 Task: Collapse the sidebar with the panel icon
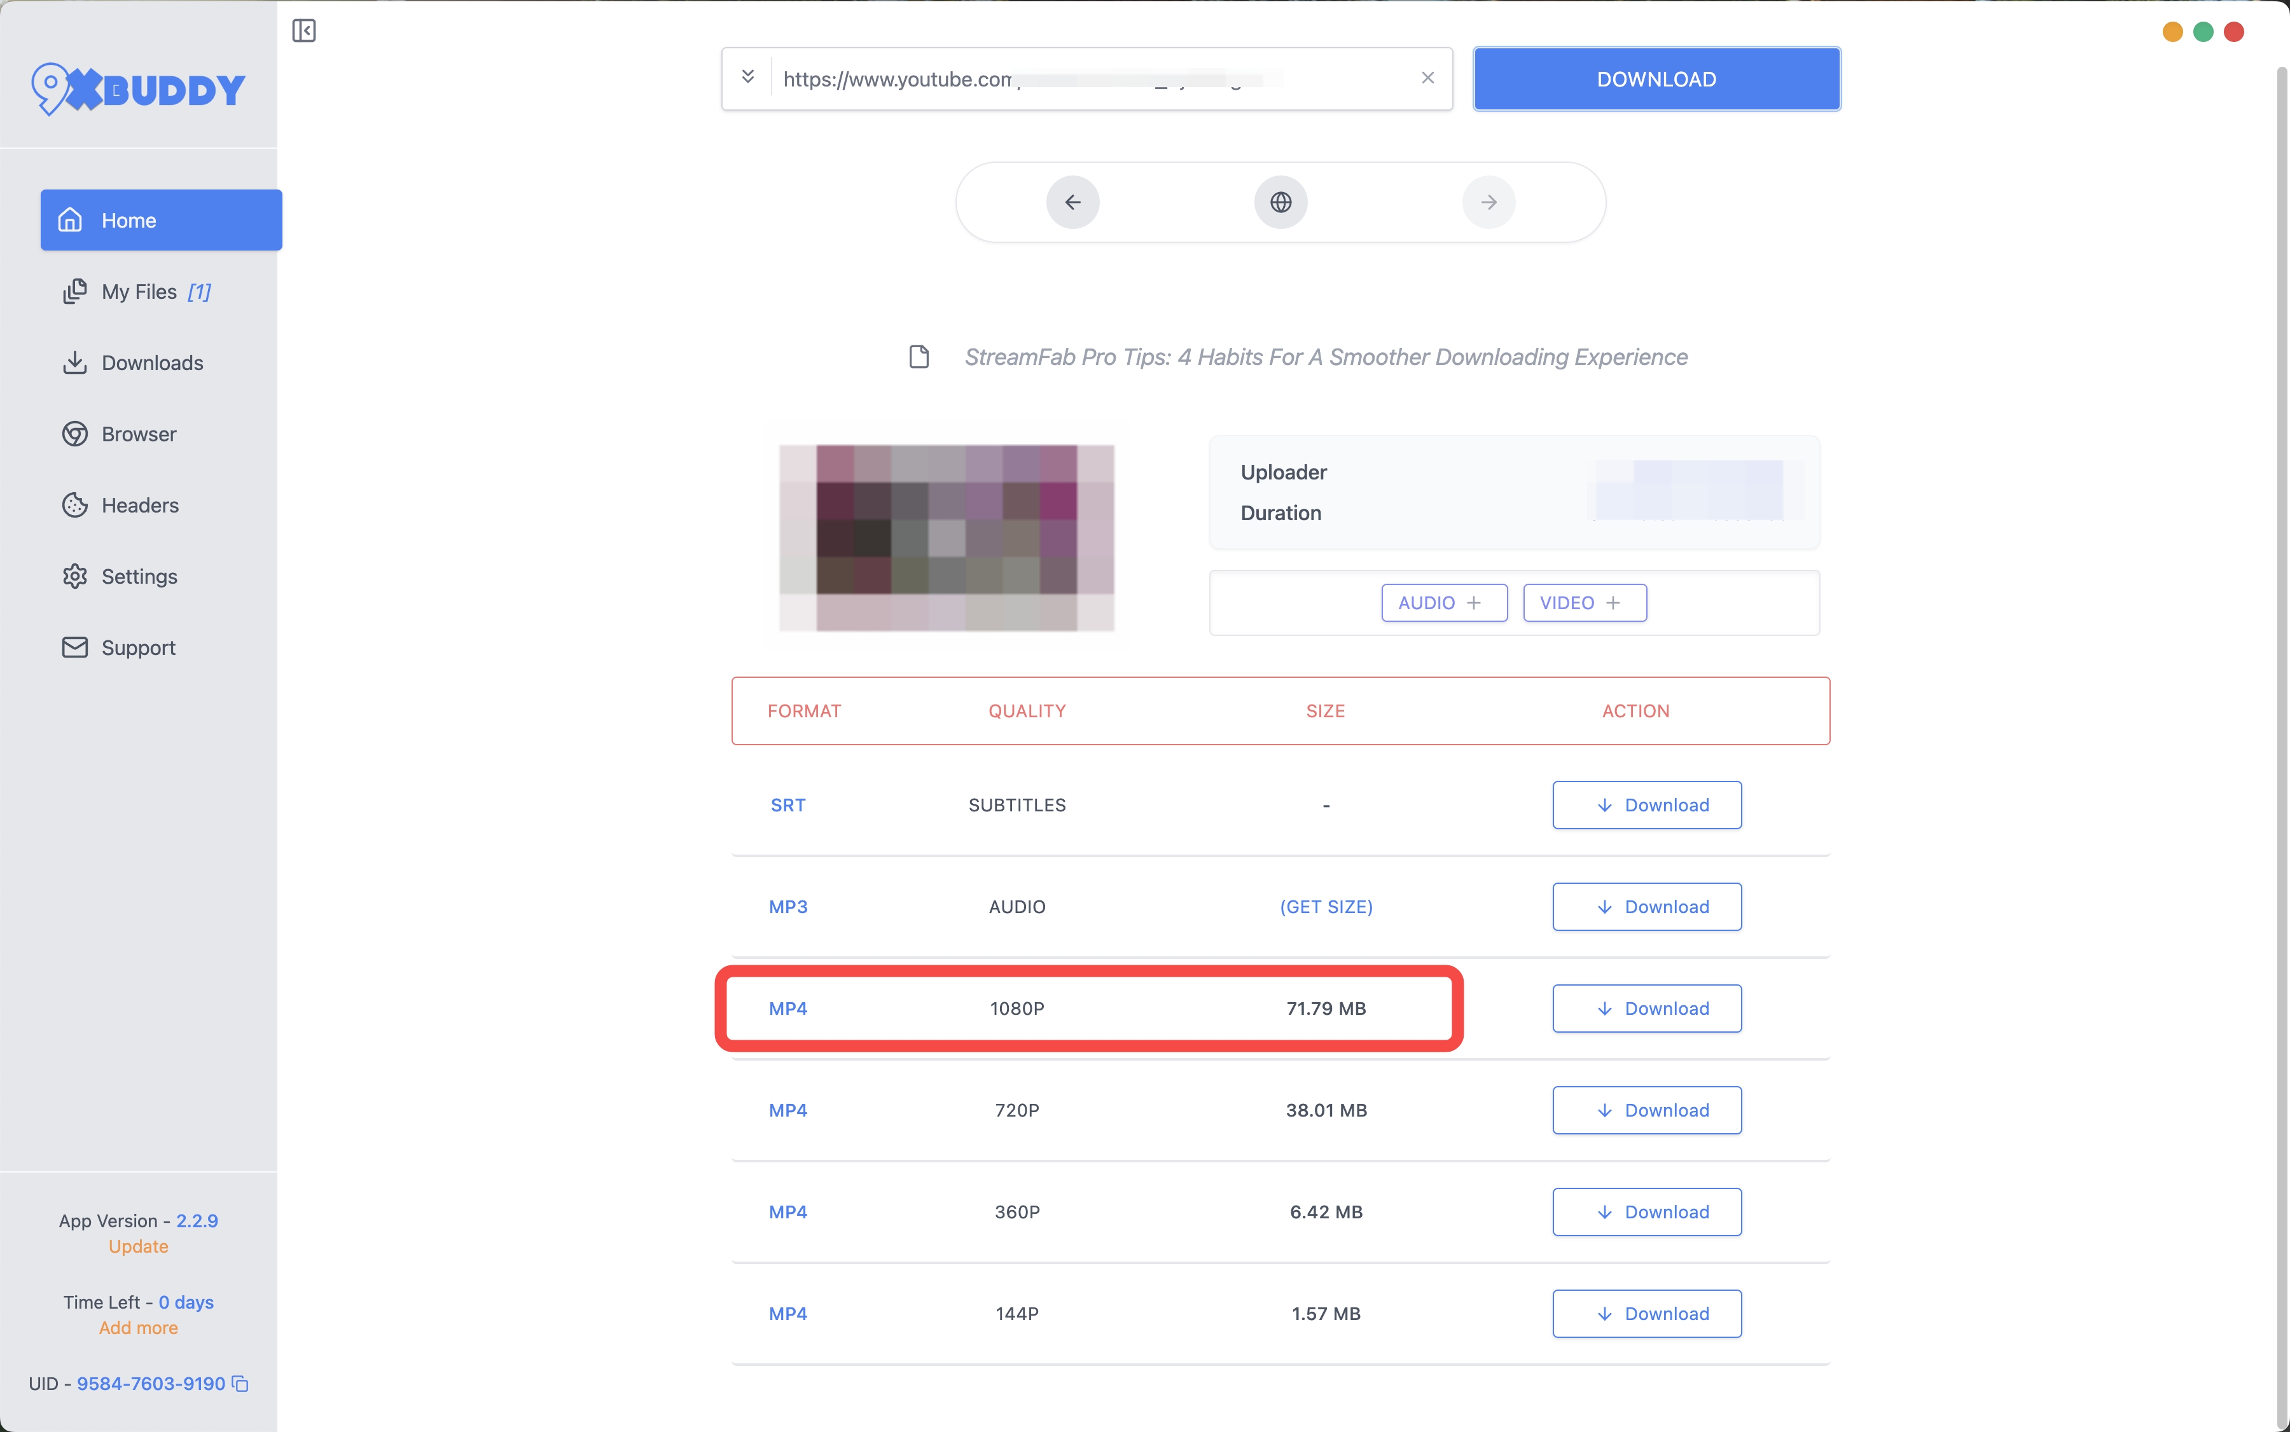pos(303,31)
